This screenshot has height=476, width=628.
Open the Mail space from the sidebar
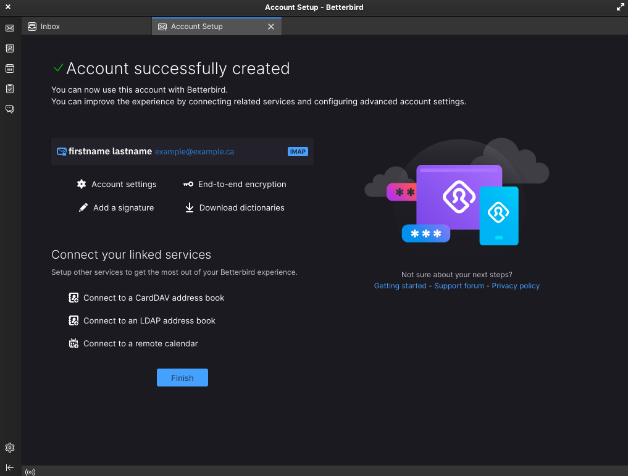(10, 28)
